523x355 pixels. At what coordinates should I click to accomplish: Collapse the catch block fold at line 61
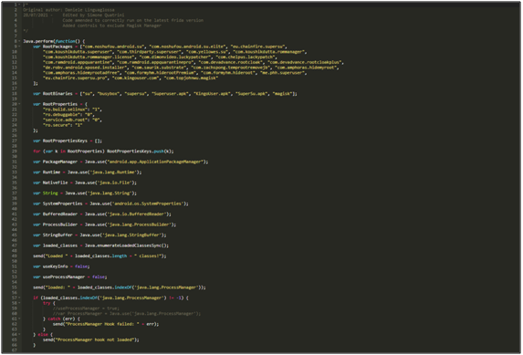click(19, 318)
